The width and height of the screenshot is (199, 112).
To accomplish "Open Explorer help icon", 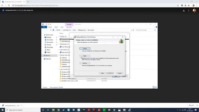I will click(156, 27).
